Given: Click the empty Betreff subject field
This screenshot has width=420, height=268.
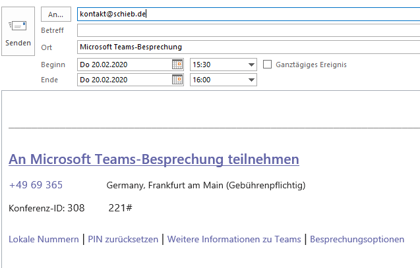Looking at the screenshot, I should point(248,30).
